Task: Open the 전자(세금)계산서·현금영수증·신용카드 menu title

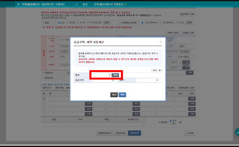Action: [44, 4]
